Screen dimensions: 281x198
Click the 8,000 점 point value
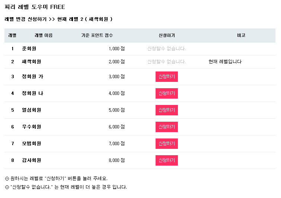pos(116,160)
